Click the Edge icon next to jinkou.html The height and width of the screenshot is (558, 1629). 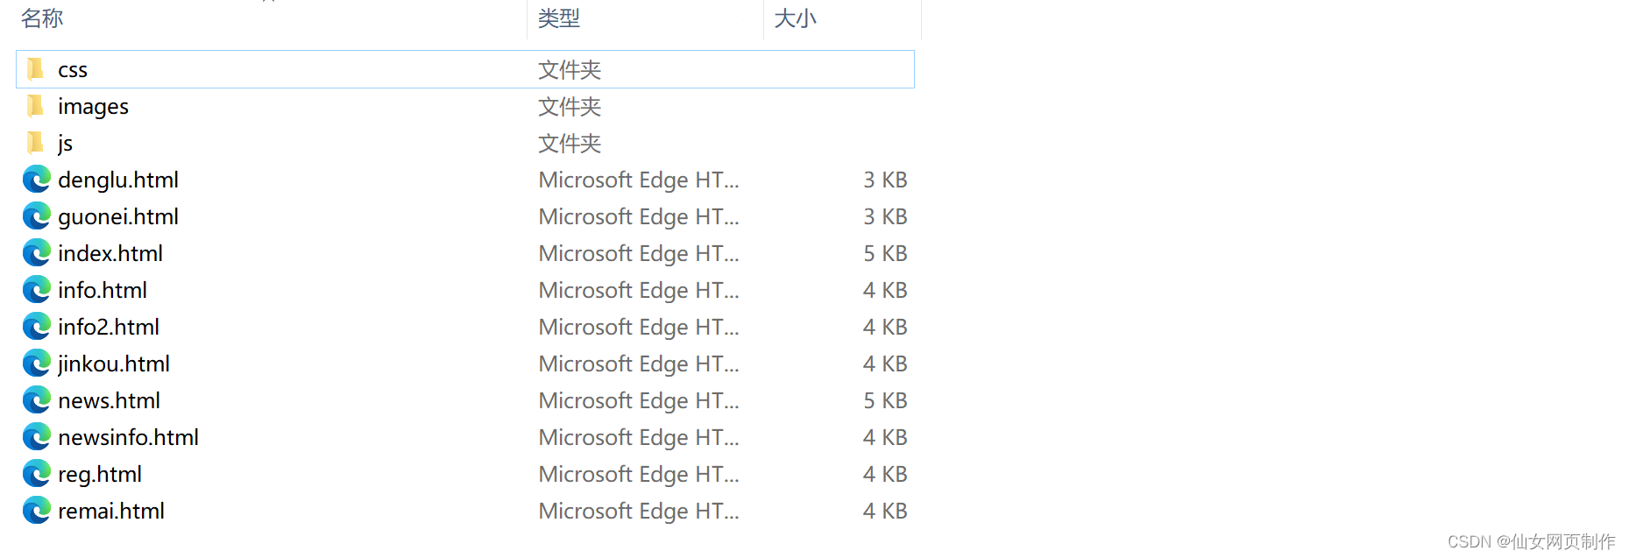(x=36, y=364)
